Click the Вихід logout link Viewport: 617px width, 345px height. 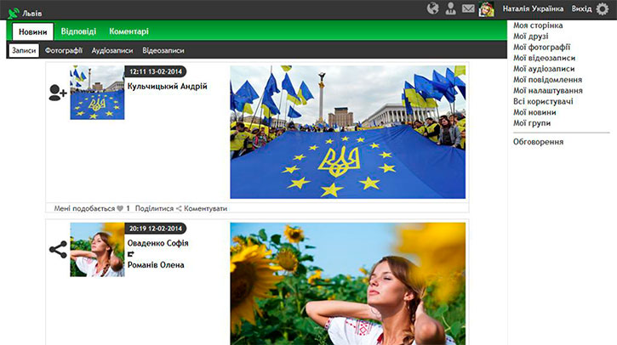[x=581, y=8]
